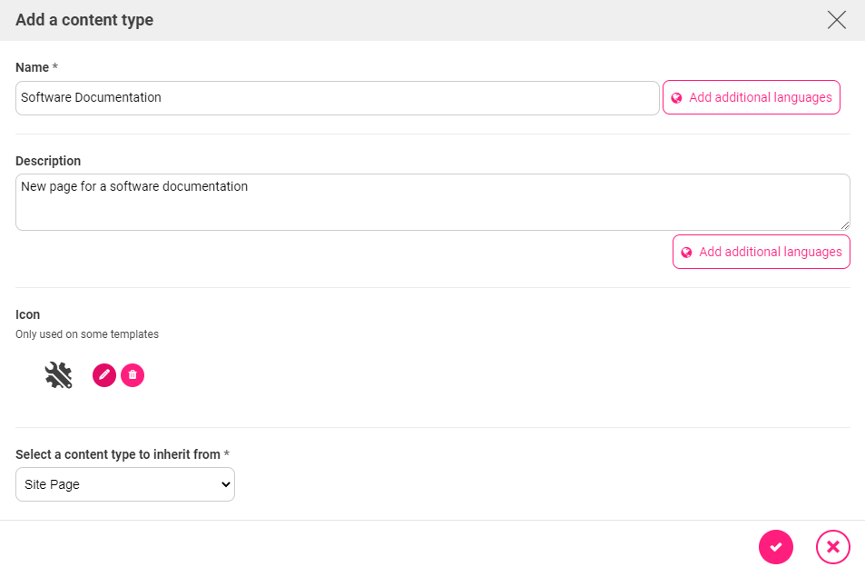Focus the Name field containing Software Documentation
The width and height of the screenshot is (865, 577).
tap(338, 98)
